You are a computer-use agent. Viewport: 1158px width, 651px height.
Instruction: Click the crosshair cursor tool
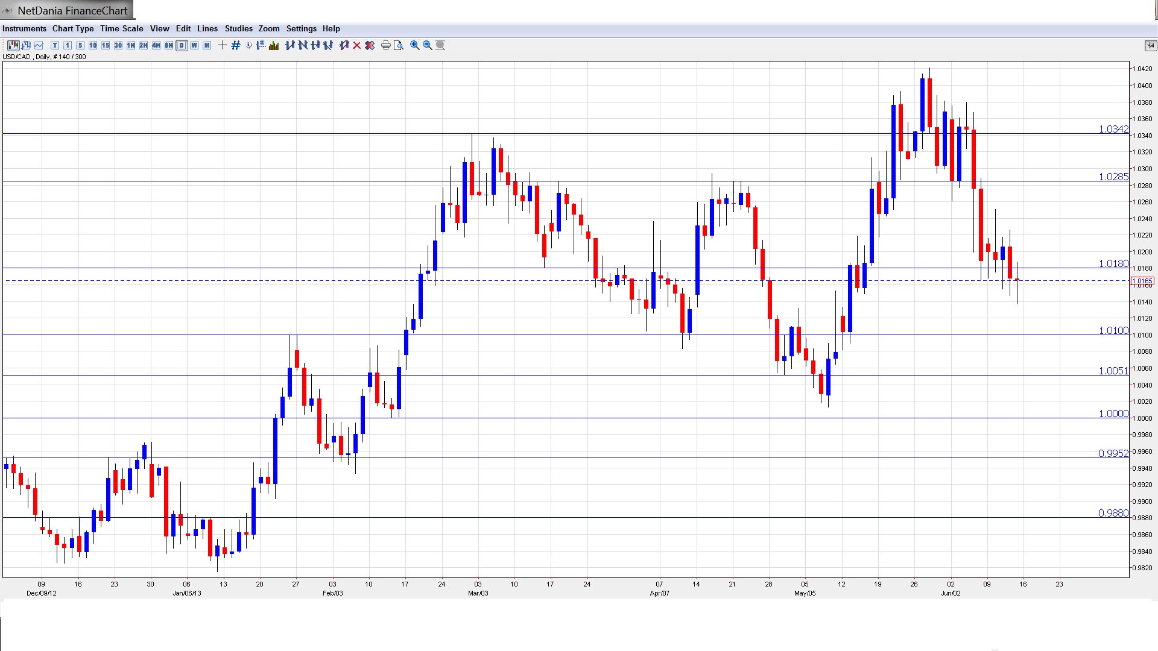(x=223, y=45)
